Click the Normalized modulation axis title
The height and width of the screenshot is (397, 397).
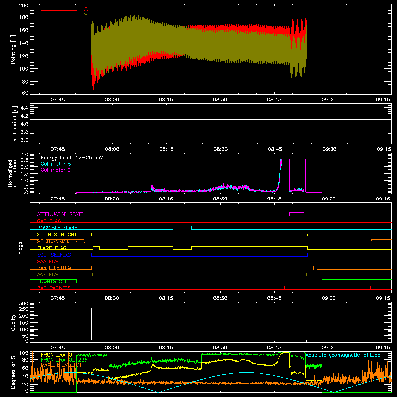click(x=13, y=173)
